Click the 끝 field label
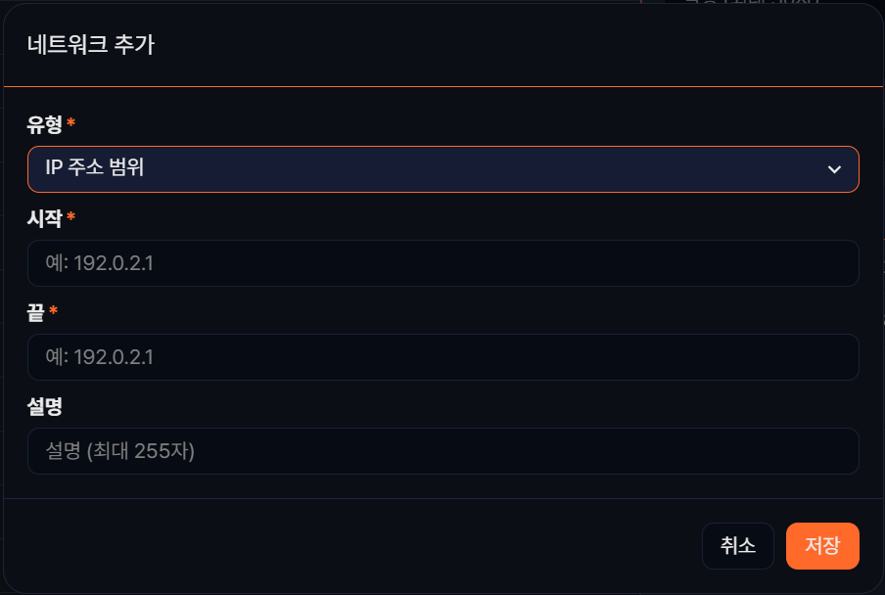This screenshot has width=885, height=595. tap(36, 312)
